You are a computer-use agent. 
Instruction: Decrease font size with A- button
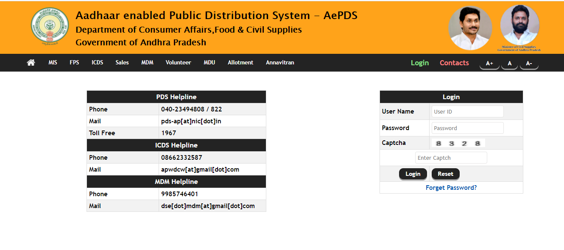[529, 63]
